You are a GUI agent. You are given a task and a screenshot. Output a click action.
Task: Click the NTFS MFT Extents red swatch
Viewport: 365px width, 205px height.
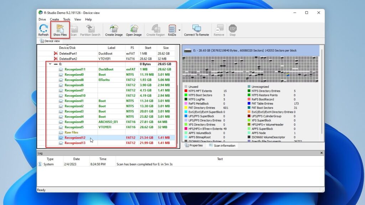pyautogui.click(x=186, y=91)
